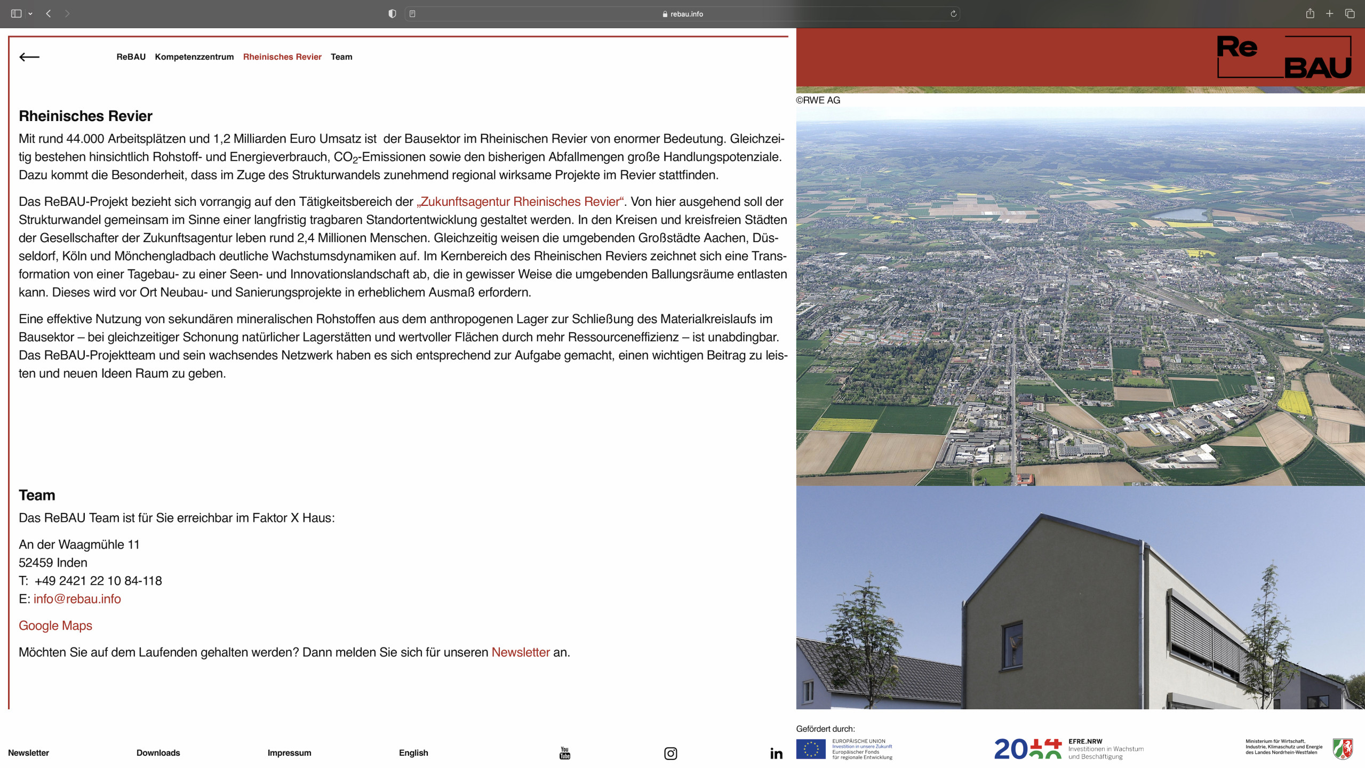Open the sidebar options dropdown chevron
The image size is (1365, 768).
pyautogui.click(x=30, y=14)
